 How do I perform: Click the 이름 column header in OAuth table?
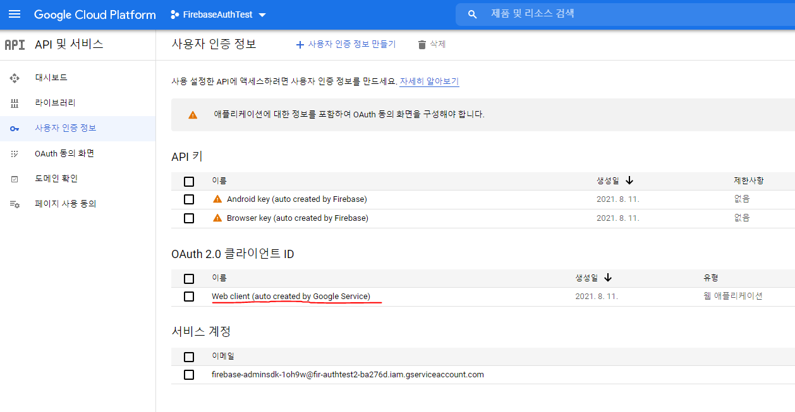(x=219, y=278)
